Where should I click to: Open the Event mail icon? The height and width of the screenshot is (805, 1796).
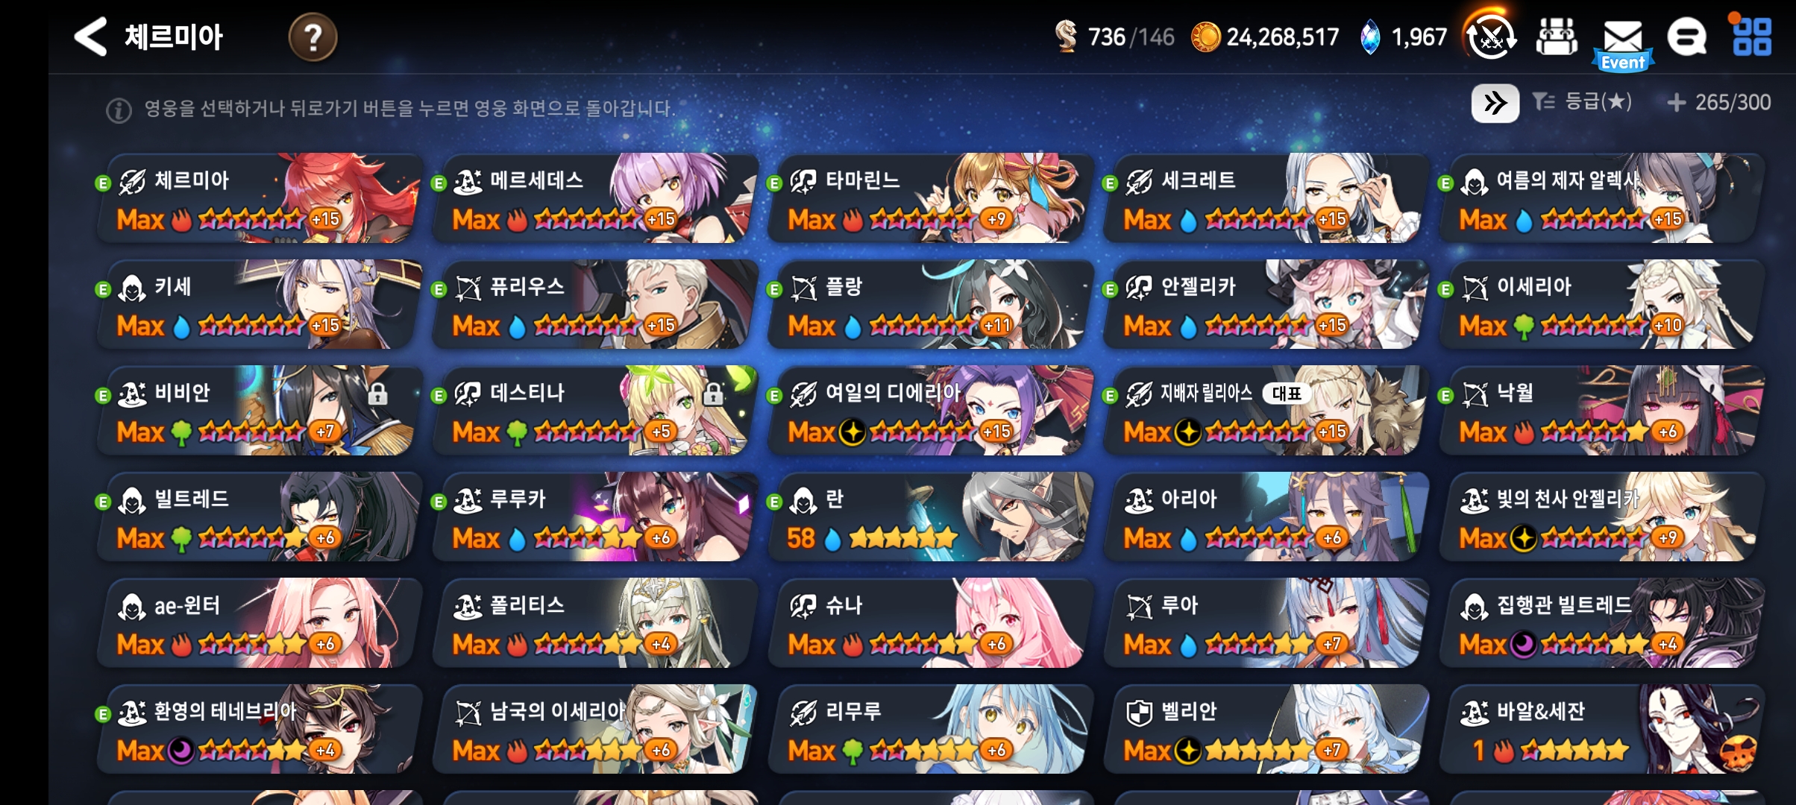pos(1623,43)
